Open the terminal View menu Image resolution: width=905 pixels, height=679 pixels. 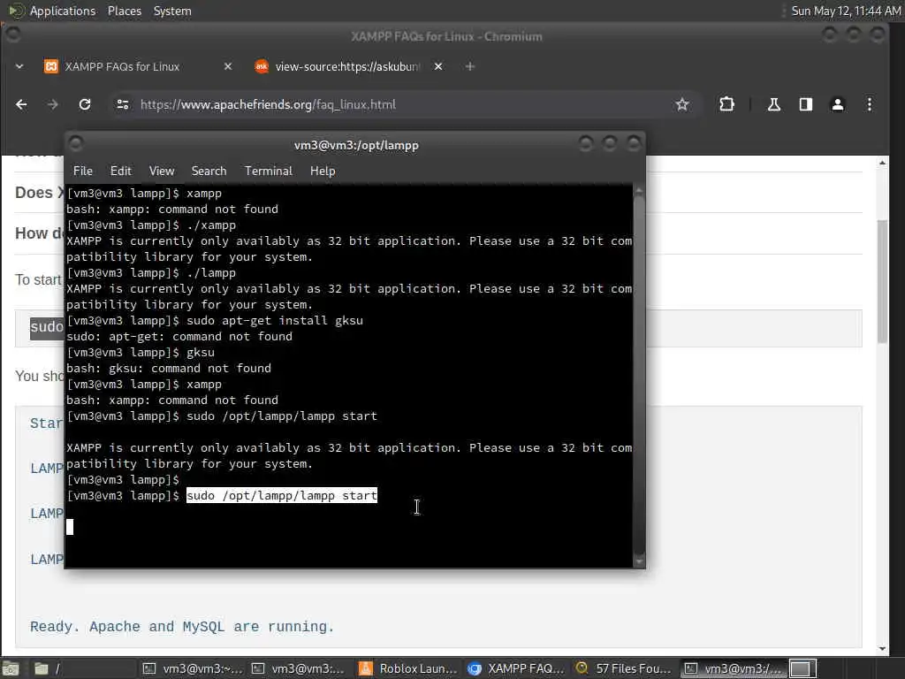point(162,171)
